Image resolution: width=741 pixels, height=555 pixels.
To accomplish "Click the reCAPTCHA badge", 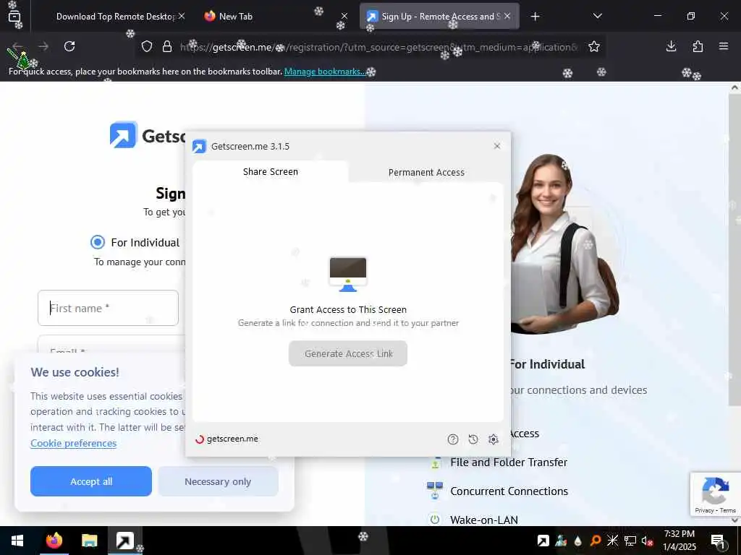I will tap(715, 494).
